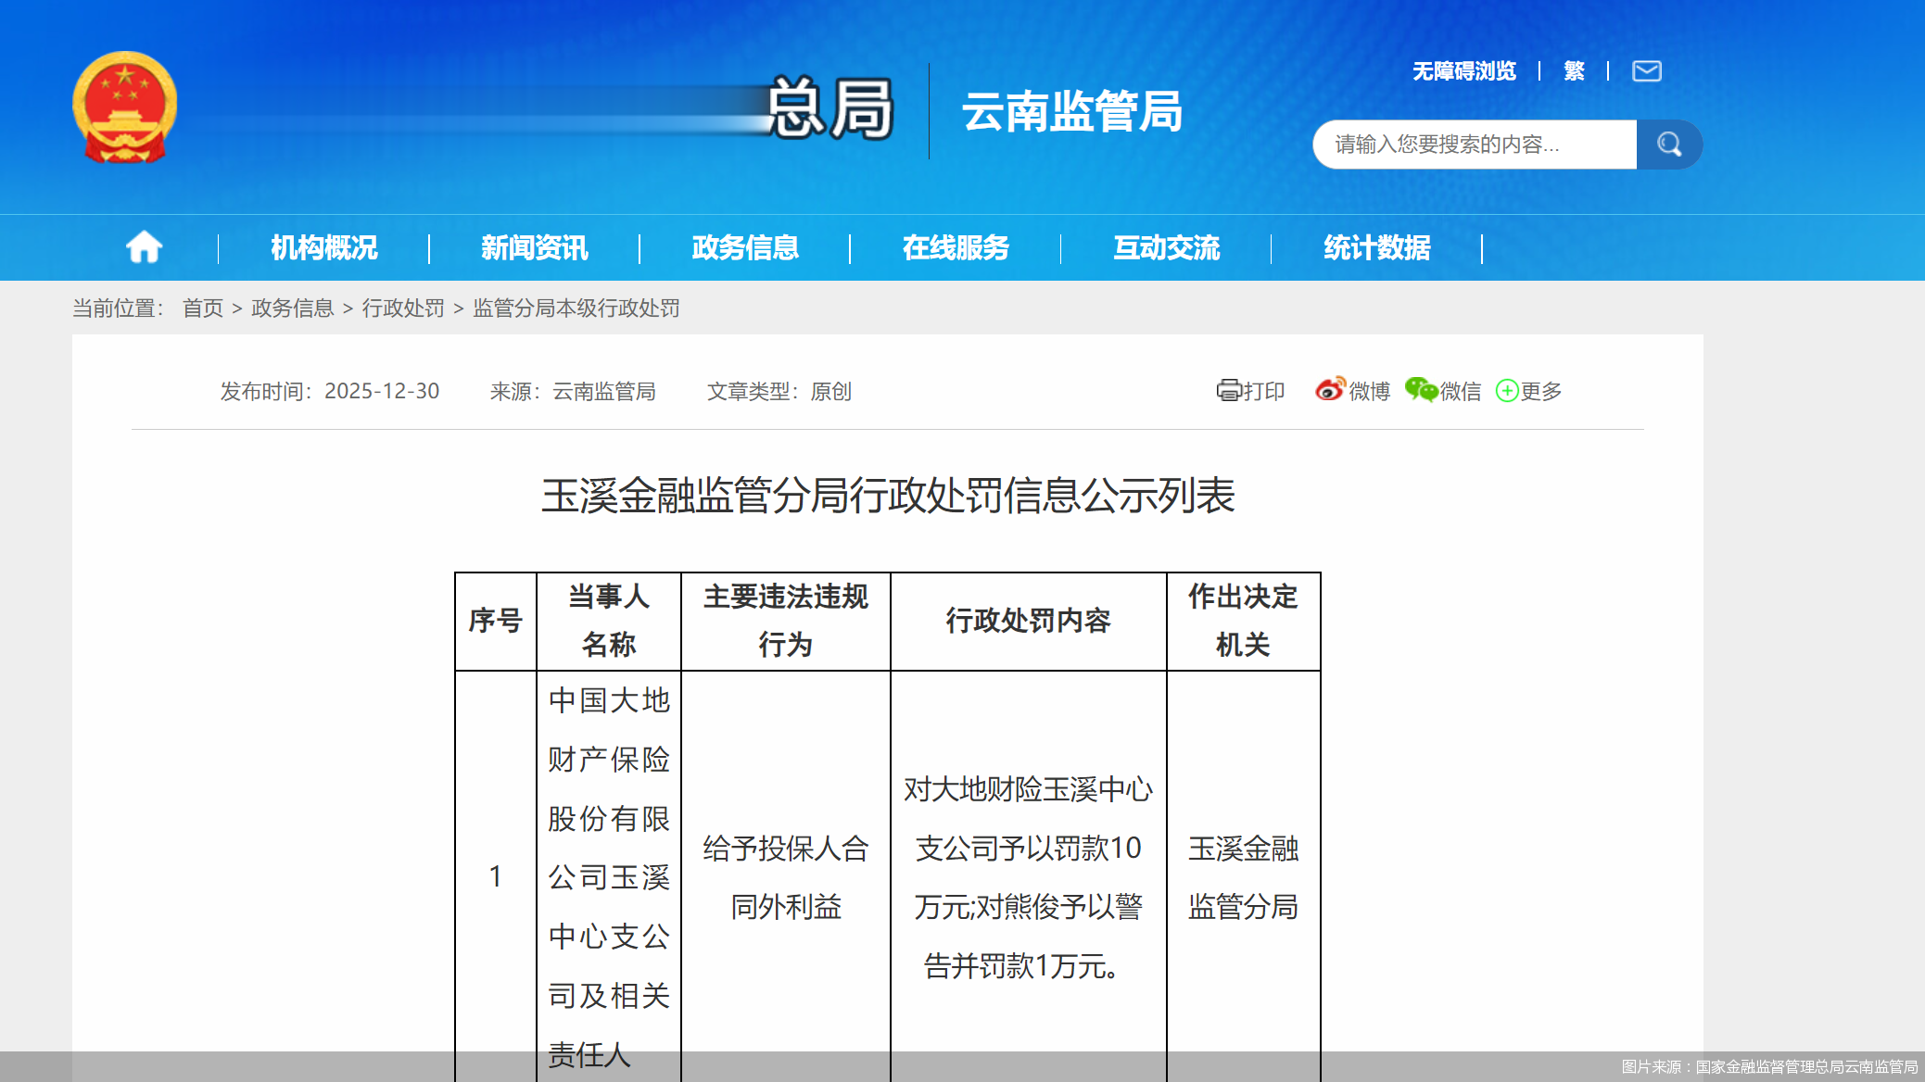Click the magnifier search button
This screenshot has height=1082, width=1925.
pyautogui.click(x=1668, y=145)
